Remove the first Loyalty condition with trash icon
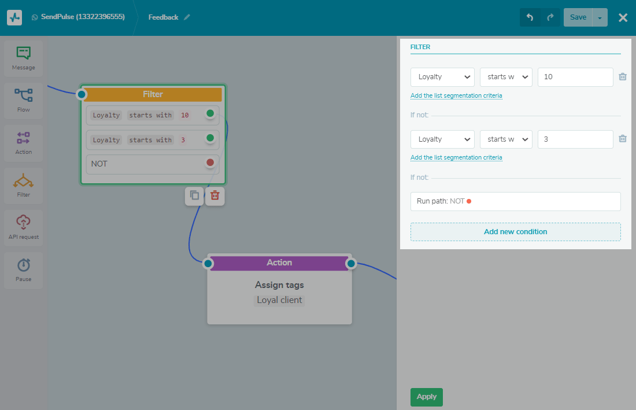Image resolution: width=636 pixels, height=410 pixels. click(x=622, y=76)
